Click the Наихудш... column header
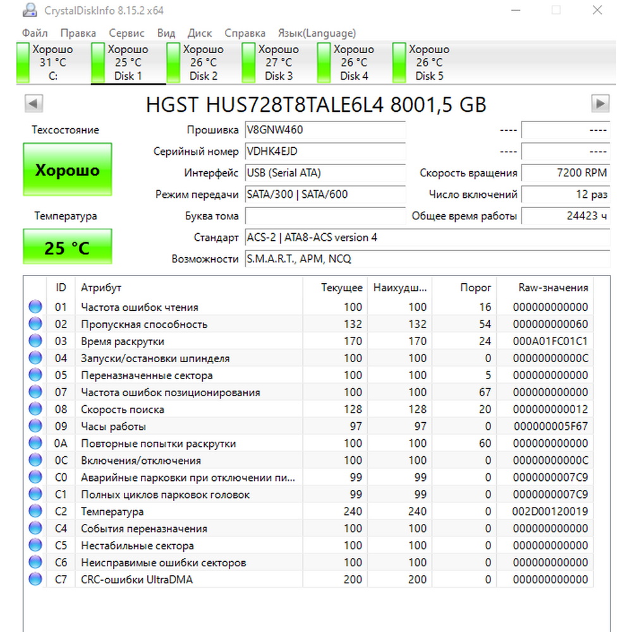 [399, 288]
